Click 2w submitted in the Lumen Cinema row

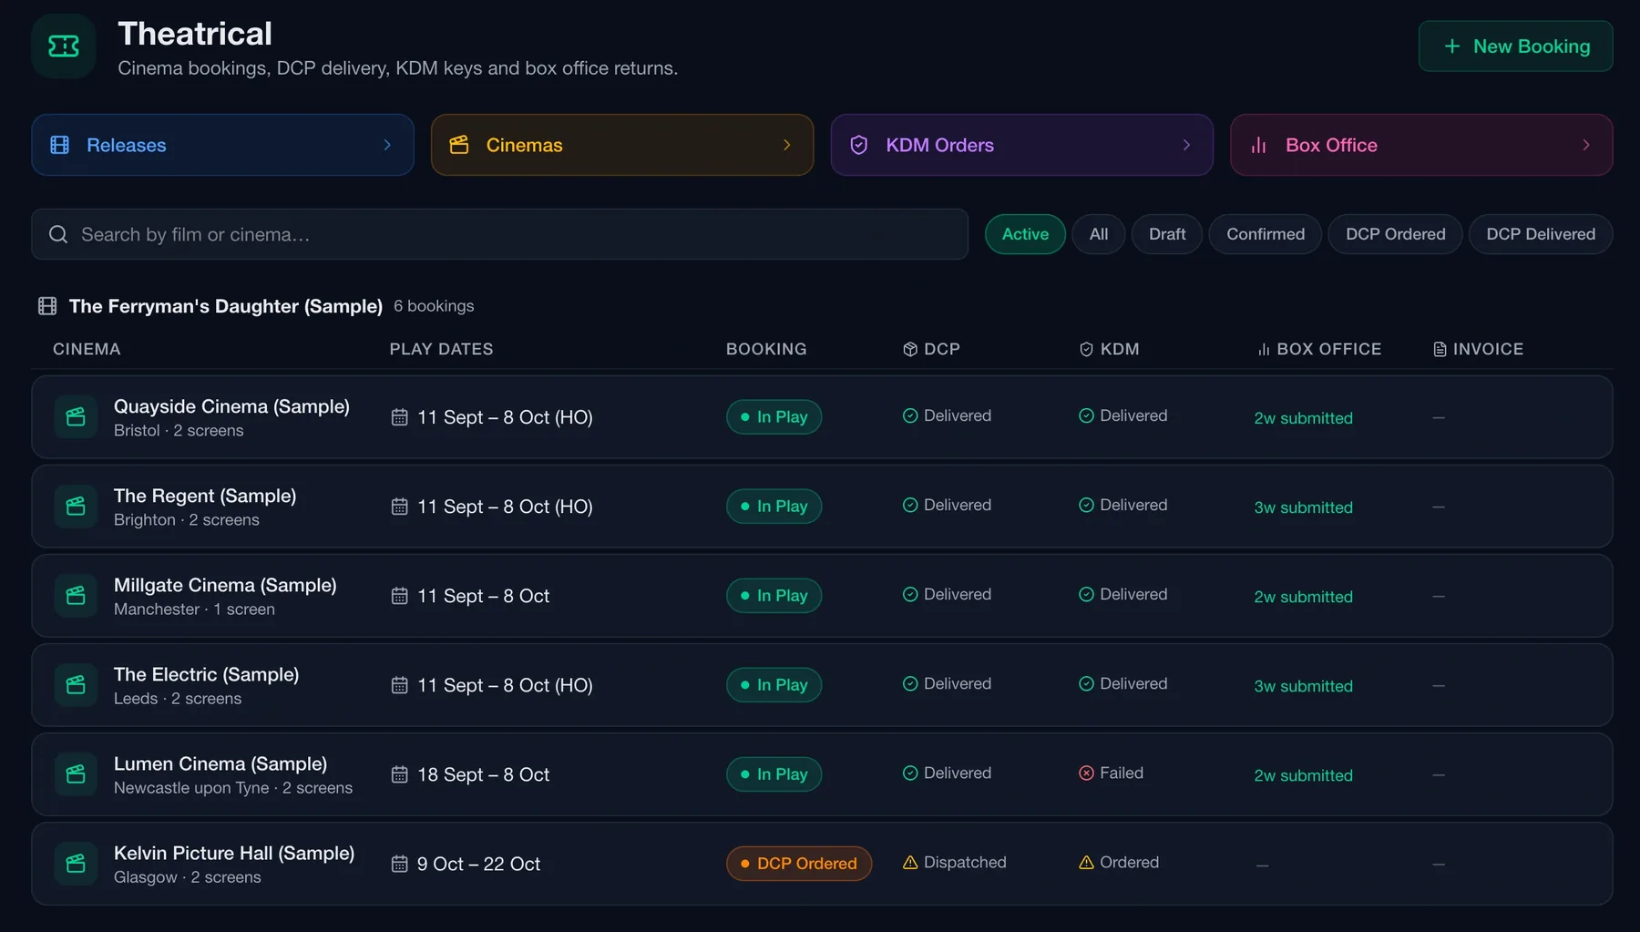pyautogui.click(x=1303, y=775)
